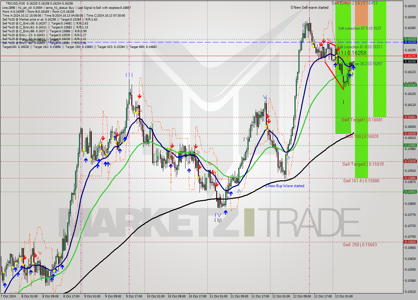Click the '12 Oct 17:00' time axis label
Viewport: 418px width, 300px height.
[323, 296]
